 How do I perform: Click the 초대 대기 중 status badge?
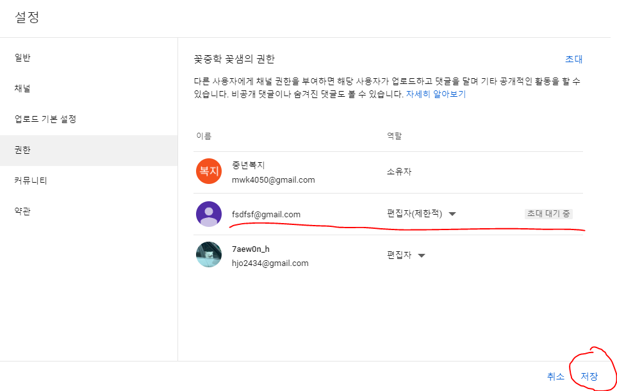pyautogui.click(x=548, y=214)
